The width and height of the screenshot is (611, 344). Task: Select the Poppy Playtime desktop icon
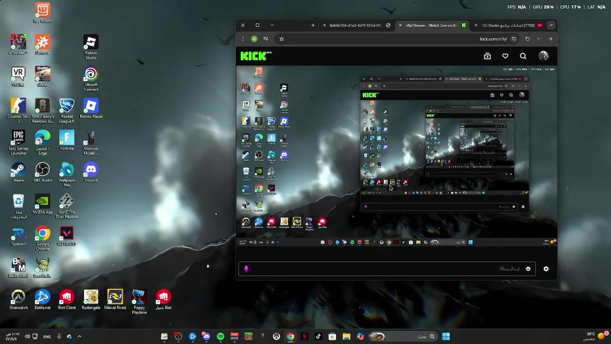139,302
